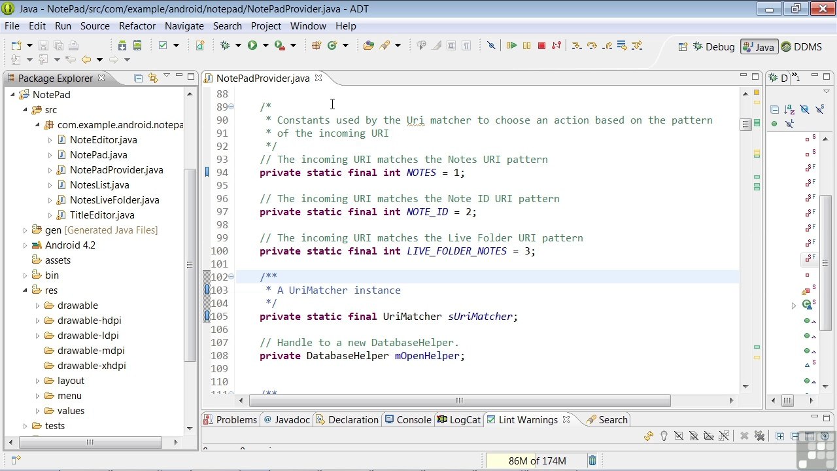Close the NotePadProvider.java editor tab
This screenshot has height=471, width=837.
(x=318, y=78)
